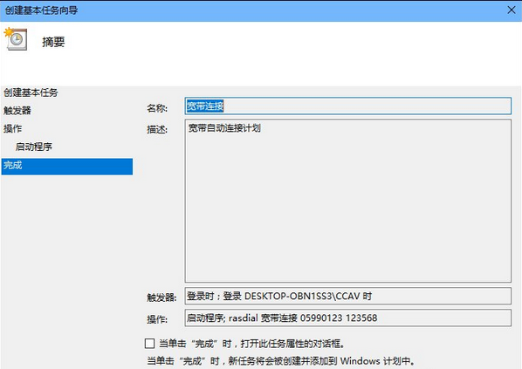Click the action field showing rasdial command
This screenshot has height=369, width=522.
348,318
